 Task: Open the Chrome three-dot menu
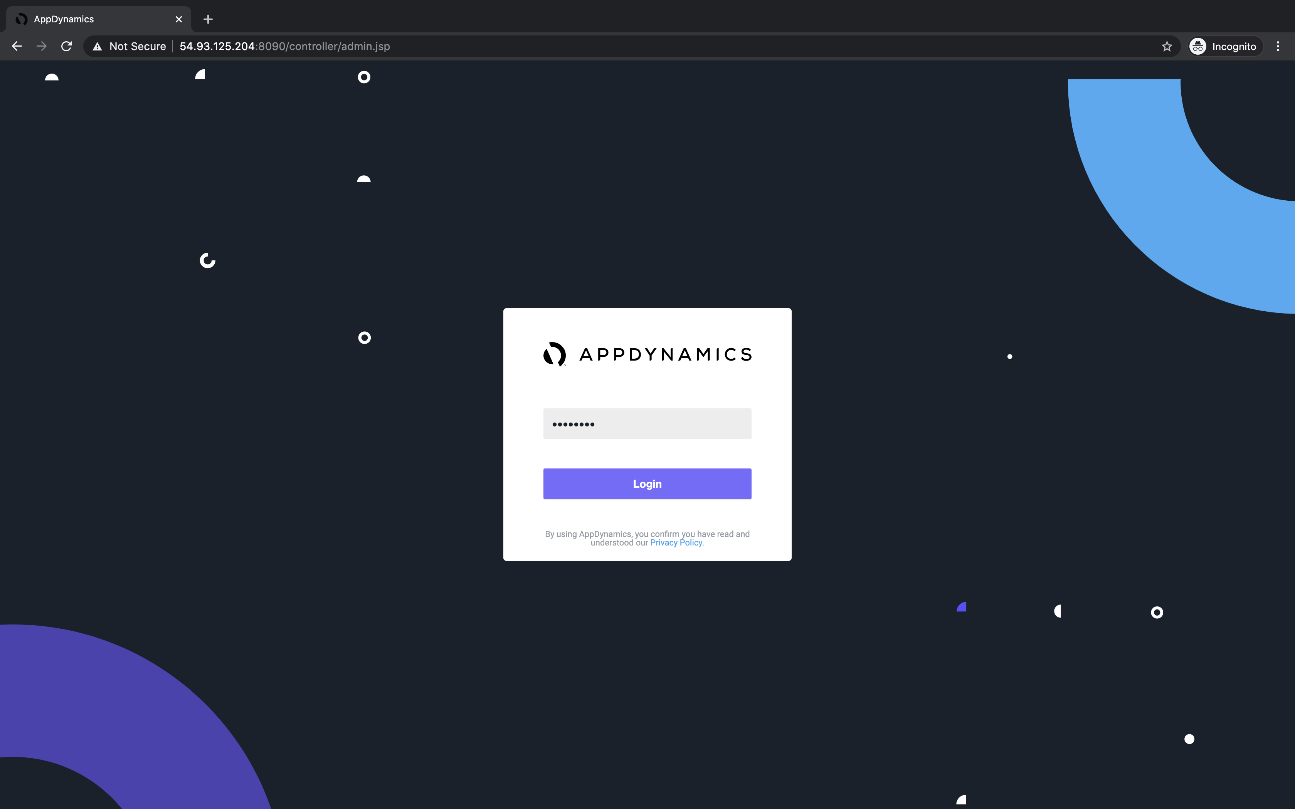[x=1278, y=47]
